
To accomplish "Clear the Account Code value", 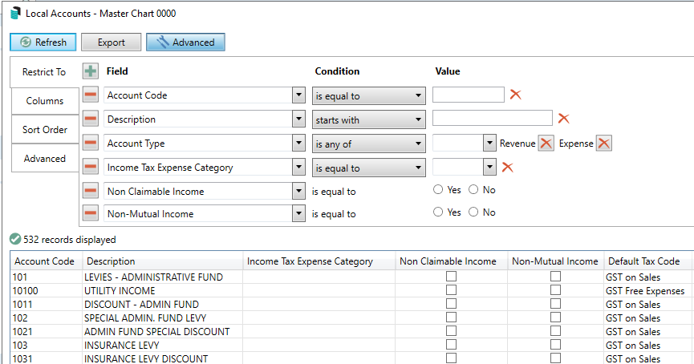I will click(x=515, y=95).
